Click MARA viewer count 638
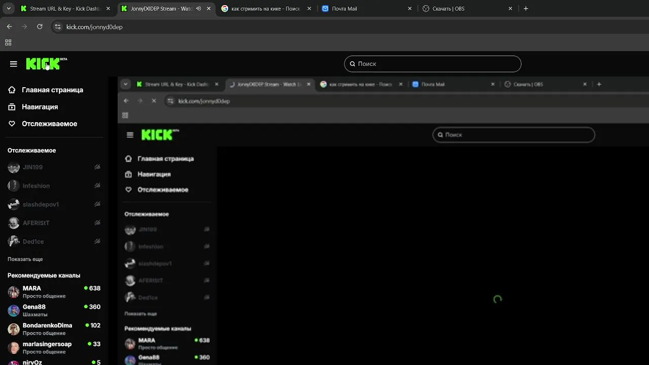The height and width of the screenshot is (365, 649). coord(92,288)
